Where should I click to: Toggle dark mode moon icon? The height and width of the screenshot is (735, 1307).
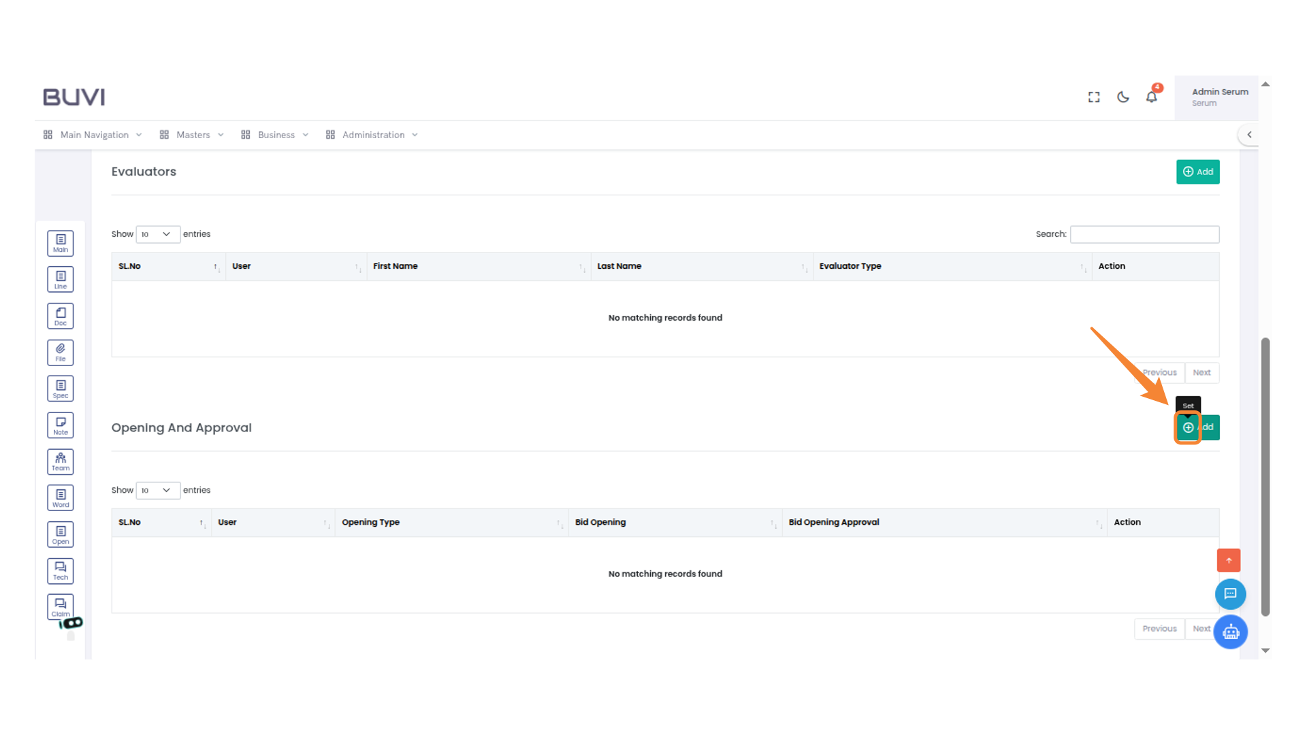[x=1123, y=97]
